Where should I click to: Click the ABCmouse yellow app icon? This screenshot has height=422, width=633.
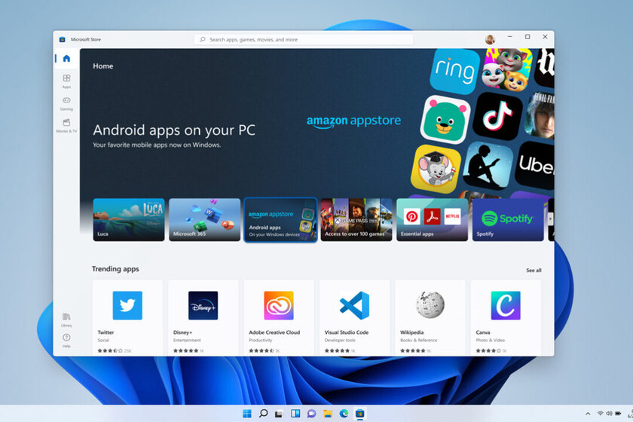point(436,168)
